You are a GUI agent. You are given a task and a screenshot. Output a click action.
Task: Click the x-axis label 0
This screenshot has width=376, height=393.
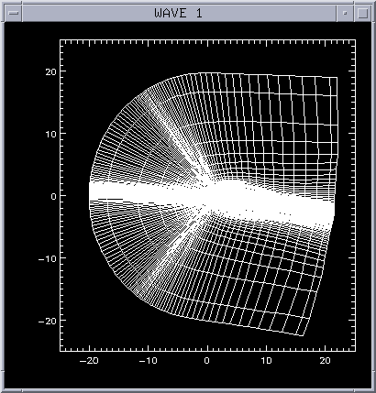tap(207, 361)
